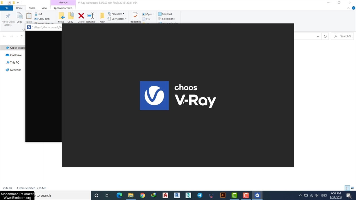
Task: Launch Revit from the taskbar
Action: 177,195
